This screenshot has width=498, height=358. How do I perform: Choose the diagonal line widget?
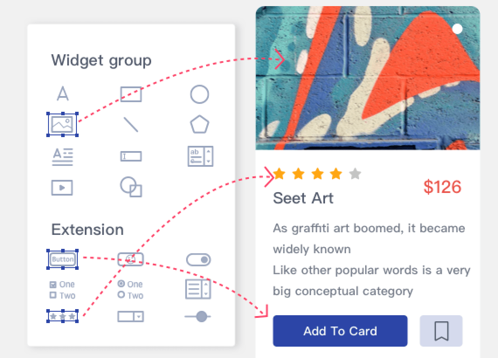(x=131, y=124)
